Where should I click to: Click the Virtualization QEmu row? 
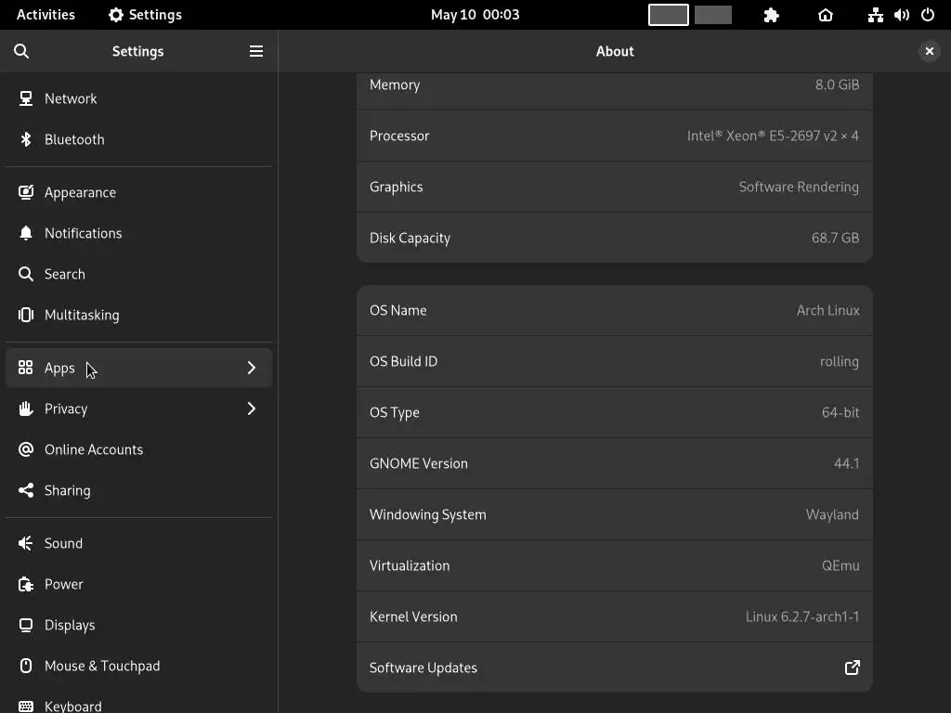[615, 565]
